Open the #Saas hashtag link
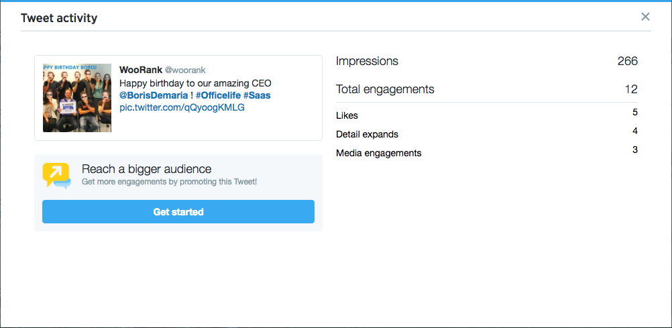 click(x=257, y=95)
